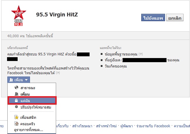Image resolution: width=190 pixels, height=134 pixels.
Task: Click the gear icon beside ปรับปรุงให้เหมาะสม
Action: tap(16, 107)
